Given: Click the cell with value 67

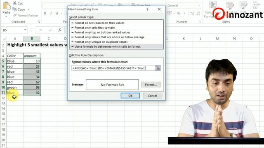Looking at the screenshot, I should (32, 82).
